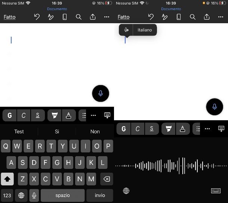228x203 pixels.
Task: Start dictation with round microphone button, left screenshot
Action: 101,93
